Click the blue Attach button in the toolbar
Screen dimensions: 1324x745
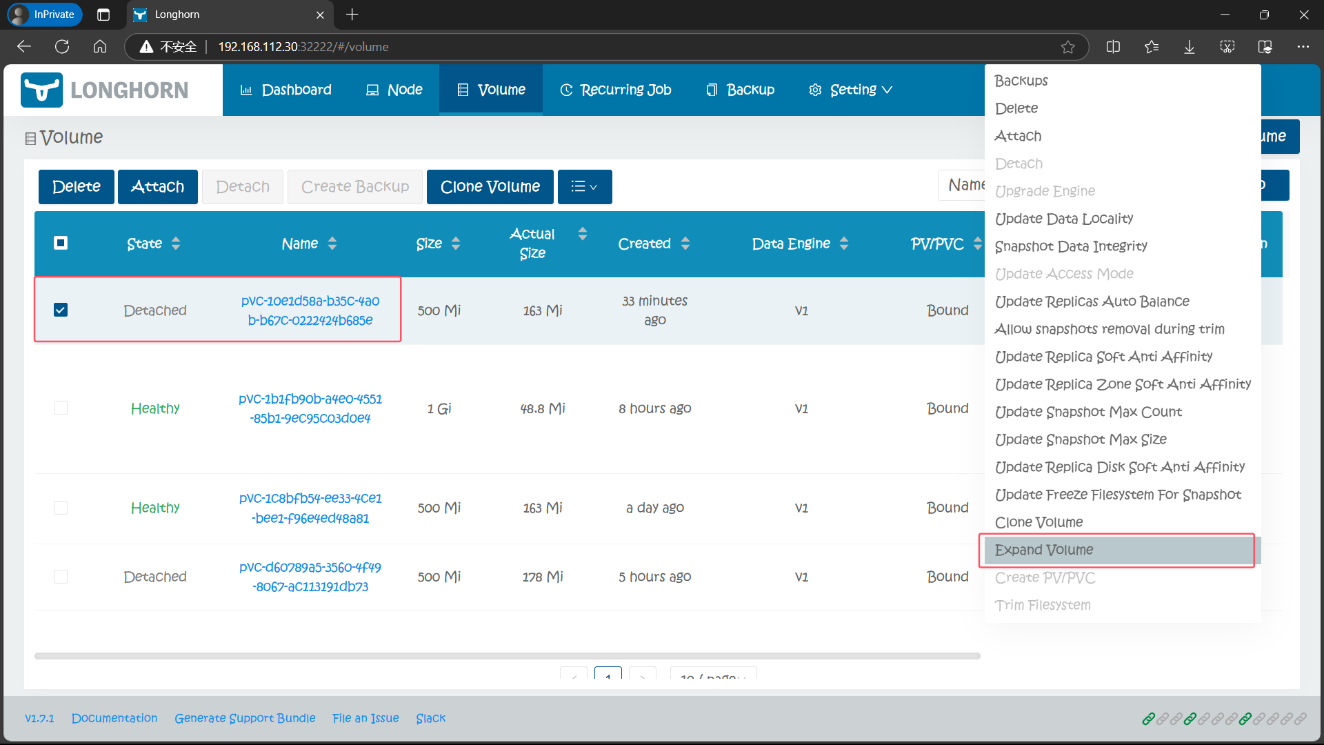158,187
